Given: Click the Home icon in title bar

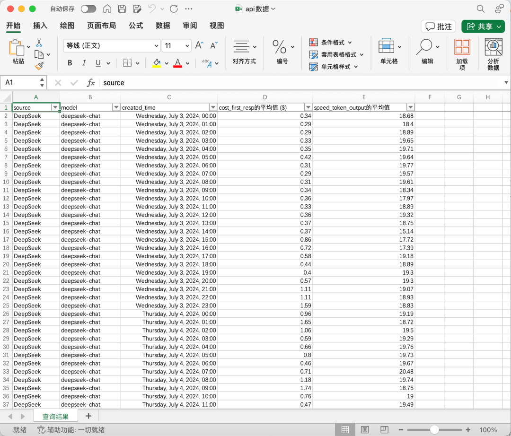Looking at the screenshot, I should [x=107, y=9].
